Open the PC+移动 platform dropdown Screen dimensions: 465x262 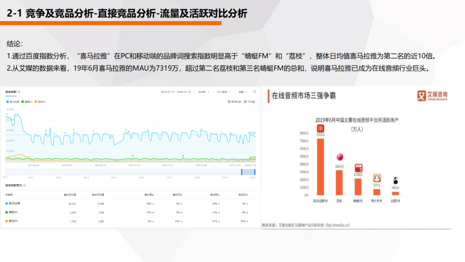224,92
